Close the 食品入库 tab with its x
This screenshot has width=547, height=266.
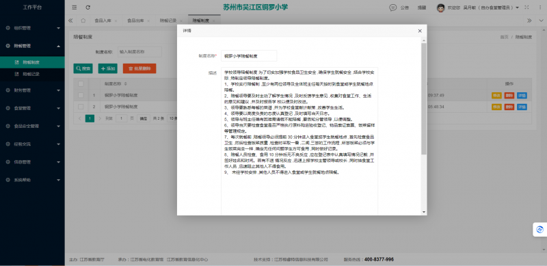pyautogui.click(x=116, y=21)
